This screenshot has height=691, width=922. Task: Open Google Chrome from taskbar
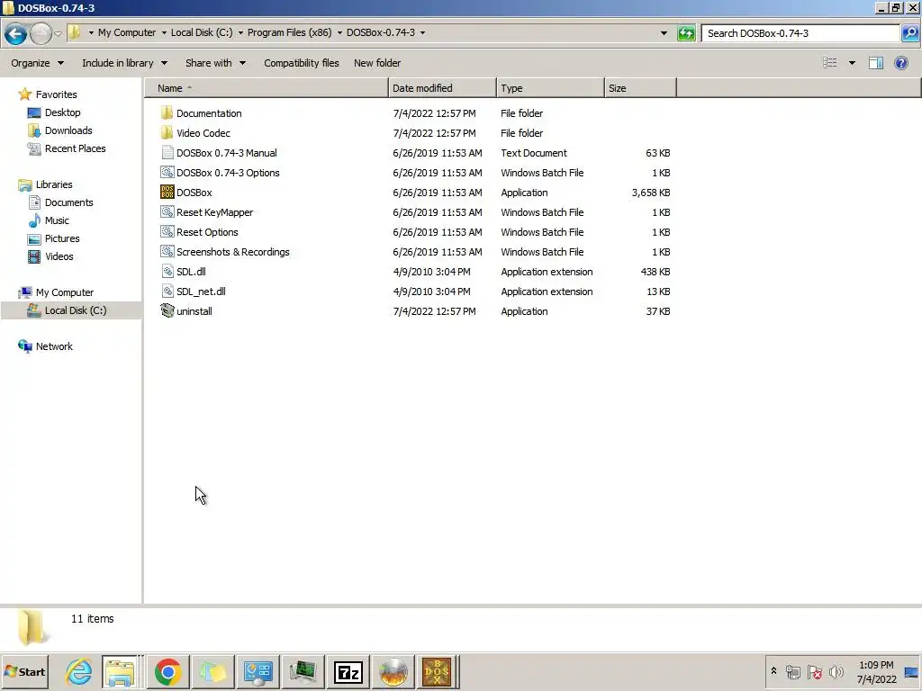point(167,671)
